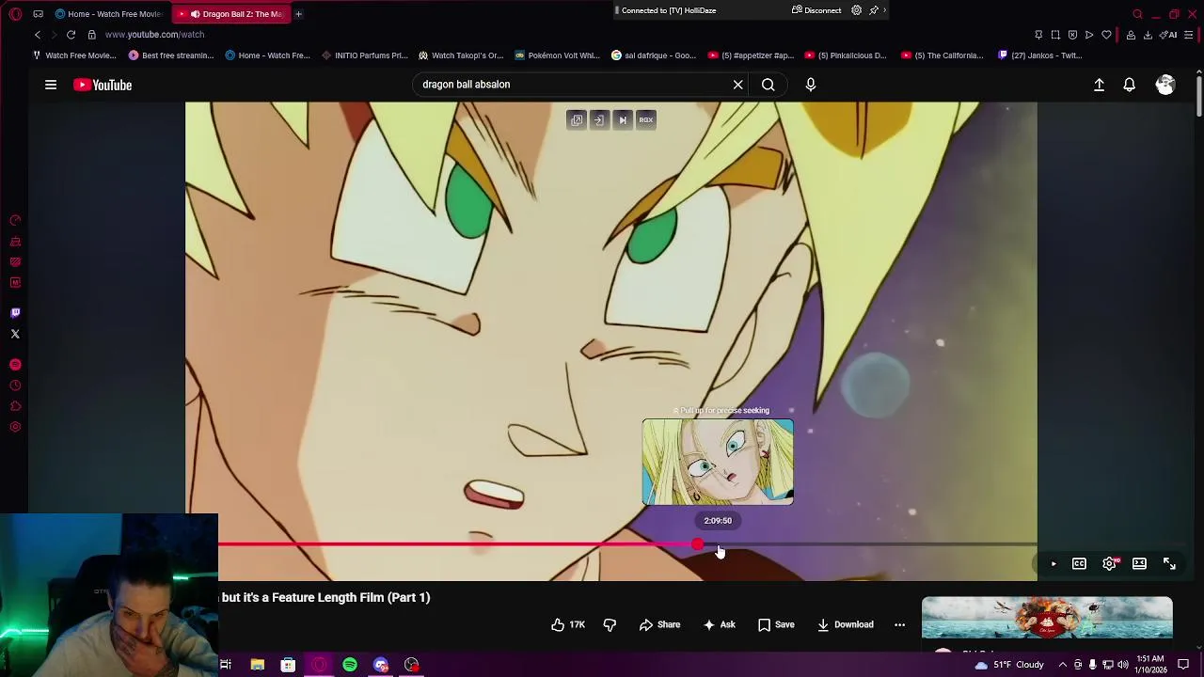
Task: Click Disconnect in the remote connection bar
Action: [x=816, y=10]
